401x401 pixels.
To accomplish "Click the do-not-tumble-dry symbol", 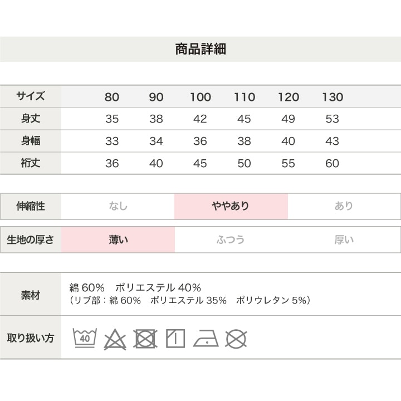I will click(x=145, y=339).
